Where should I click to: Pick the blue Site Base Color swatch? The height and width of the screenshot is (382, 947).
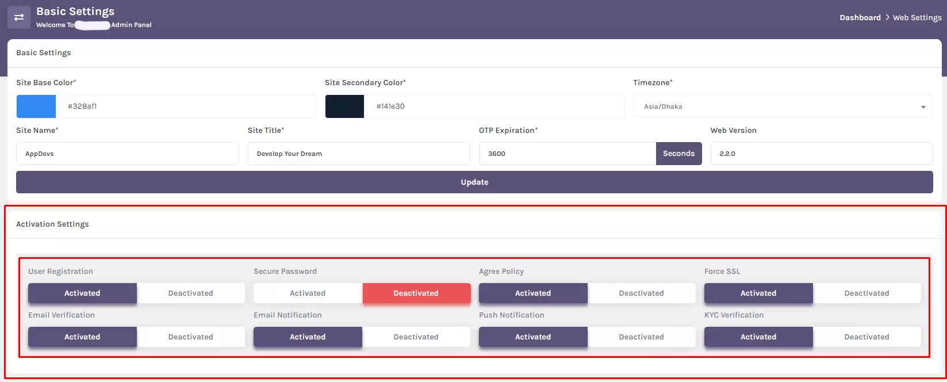coord(36,106)
